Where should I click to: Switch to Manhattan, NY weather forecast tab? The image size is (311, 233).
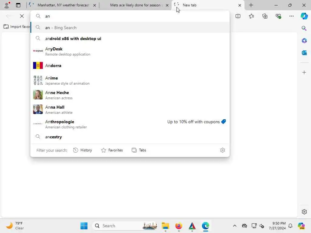tap(63, 5)
